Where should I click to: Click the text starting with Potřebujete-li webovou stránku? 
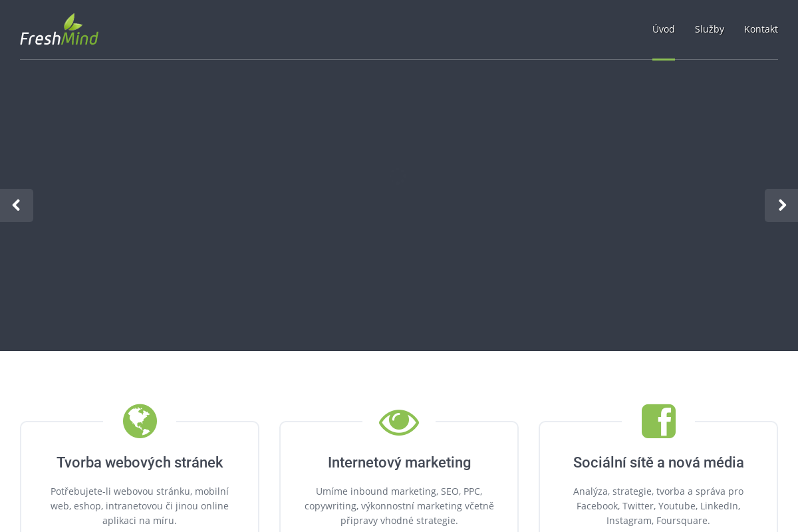(x=140, y=505)
